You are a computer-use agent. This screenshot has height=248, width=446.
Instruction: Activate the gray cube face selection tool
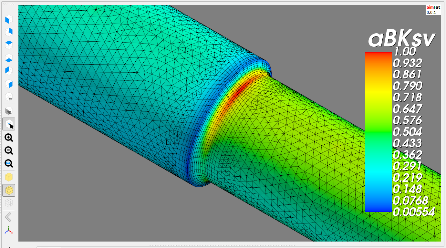[x=9, y=111]
